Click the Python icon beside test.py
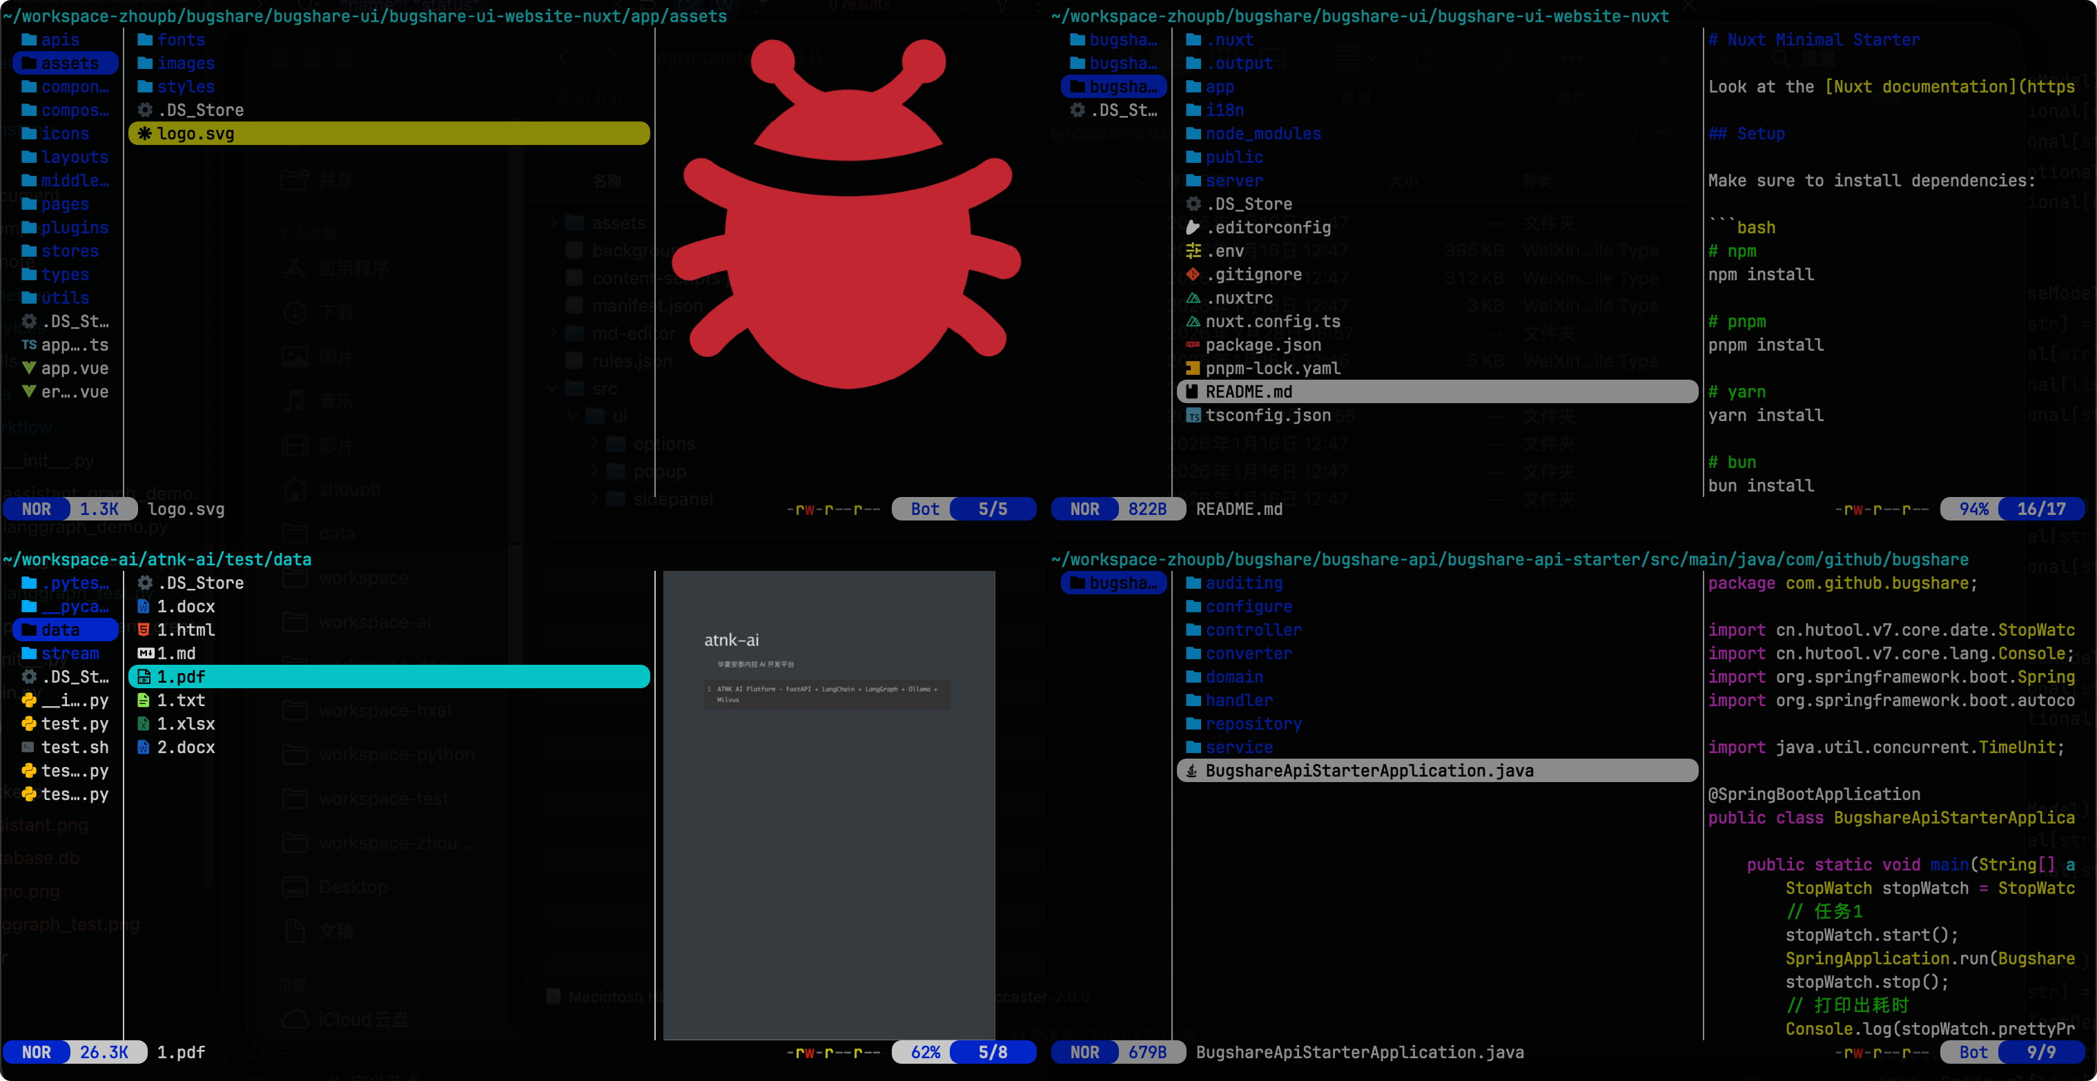This screenshot has height=1081, width=2097. [x=29, y=723]
